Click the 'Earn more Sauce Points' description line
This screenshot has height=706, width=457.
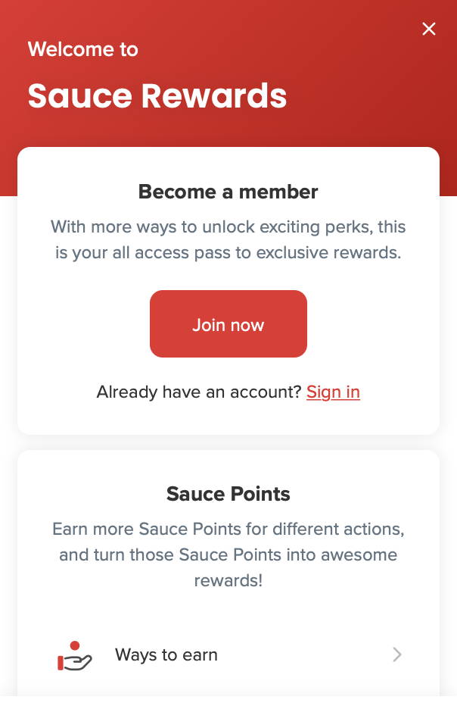[228, 529]
